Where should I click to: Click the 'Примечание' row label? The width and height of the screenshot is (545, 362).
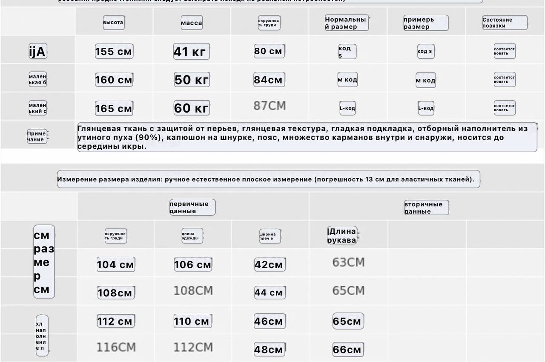tap(37, 136)
